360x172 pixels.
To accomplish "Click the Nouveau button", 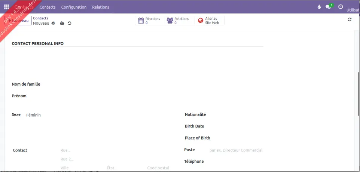I will click(21, 21).
